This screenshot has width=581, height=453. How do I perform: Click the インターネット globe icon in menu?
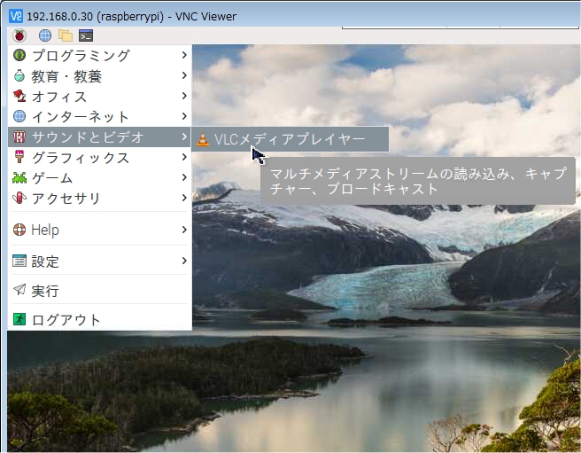click(19, 116)
